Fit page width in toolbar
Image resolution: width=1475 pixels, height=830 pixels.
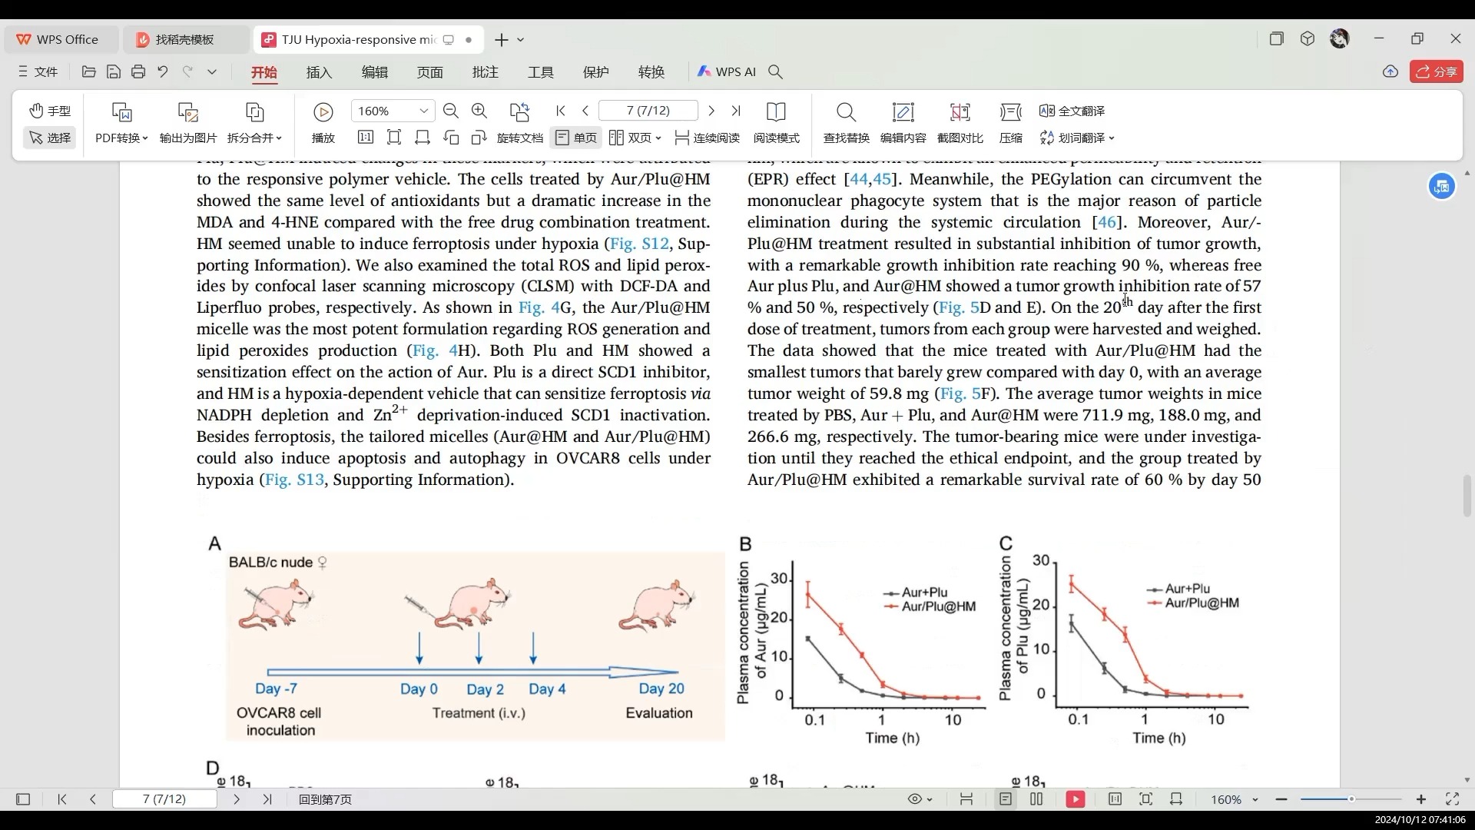[x=423, y=138]
